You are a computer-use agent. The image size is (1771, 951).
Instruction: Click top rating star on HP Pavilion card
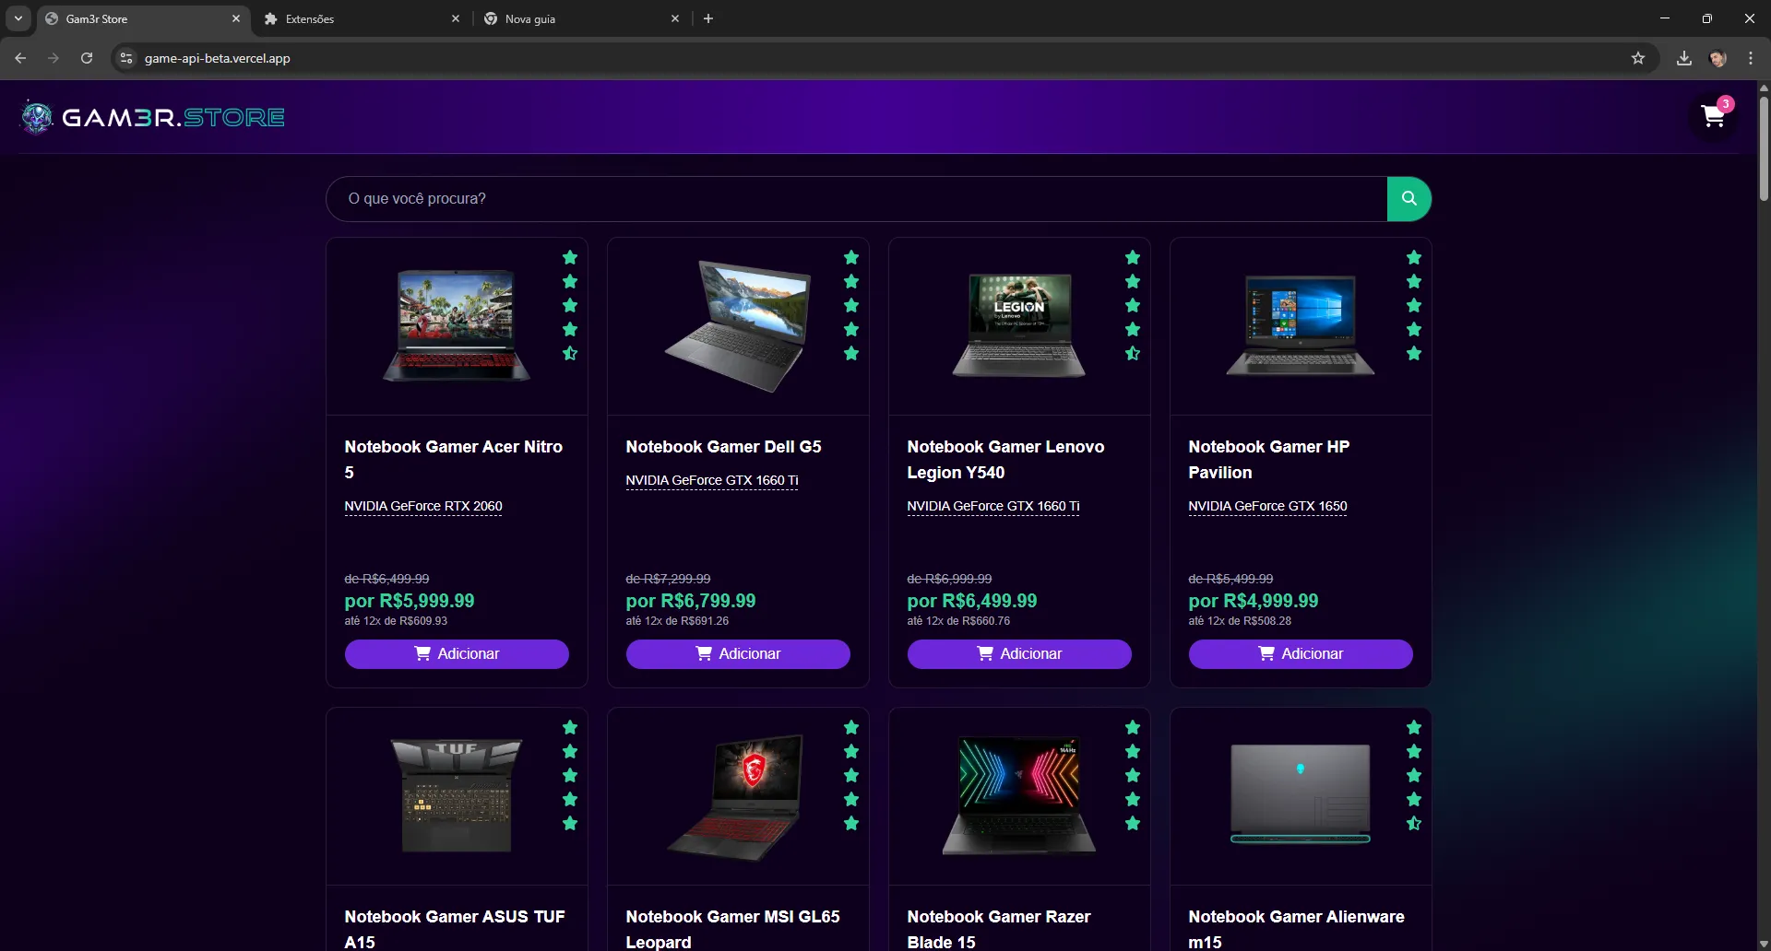(x=1414, y=257)
